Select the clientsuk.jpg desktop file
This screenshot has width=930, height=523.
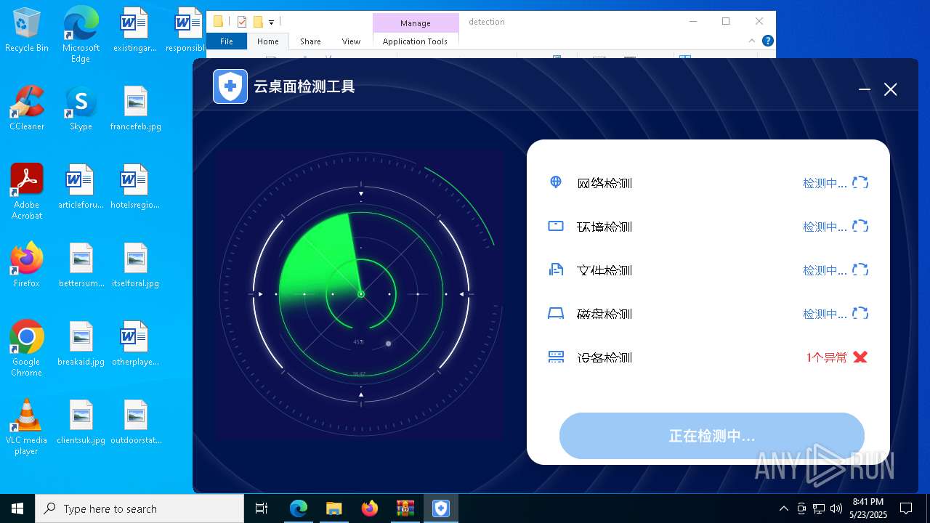pos(81,423)
